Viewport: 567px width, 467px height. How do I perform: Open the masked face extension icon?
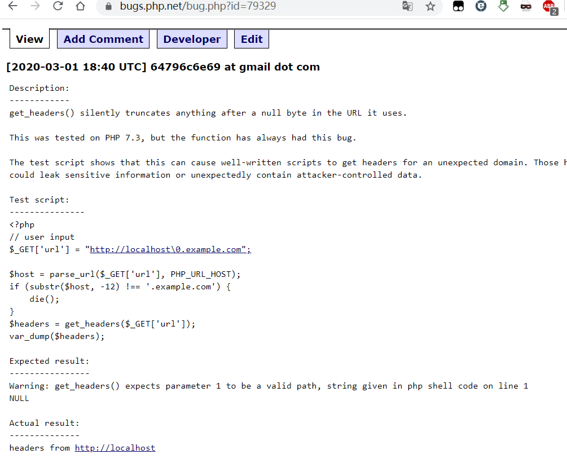(x=526, y=6)
